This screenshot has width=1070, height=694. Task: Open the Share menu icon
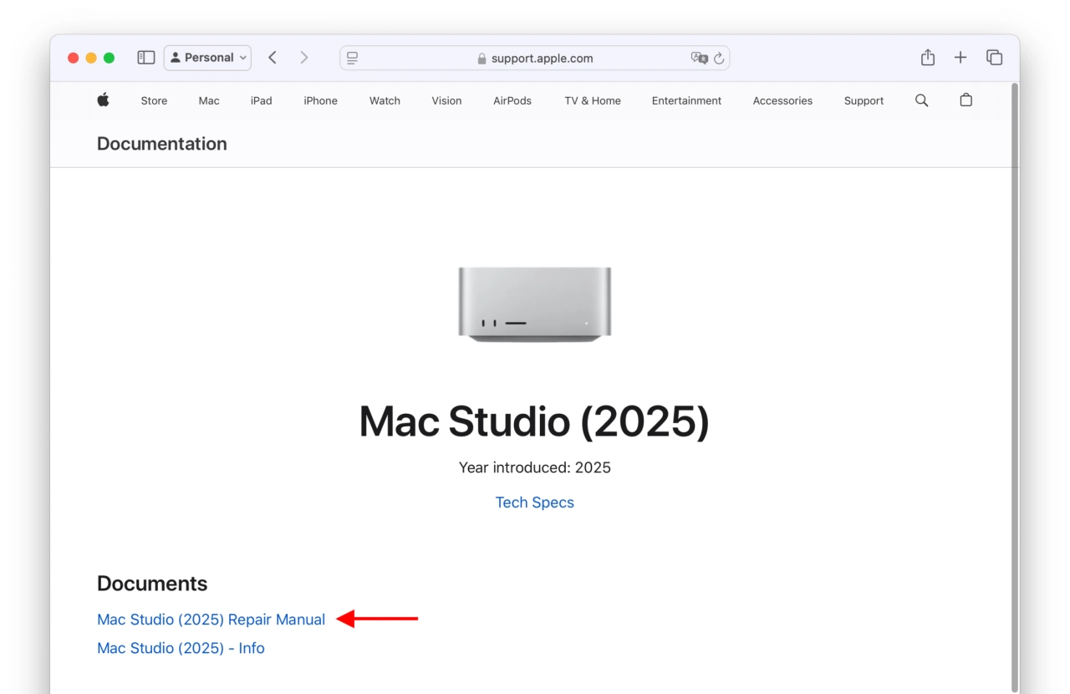(x=927, y=57)
